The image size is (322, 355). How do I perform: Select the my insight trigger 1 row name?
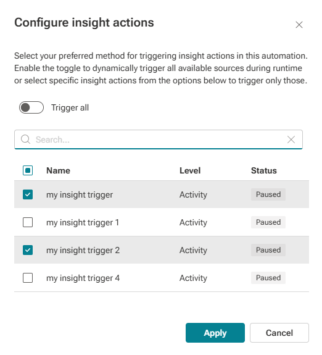[83, 222]
